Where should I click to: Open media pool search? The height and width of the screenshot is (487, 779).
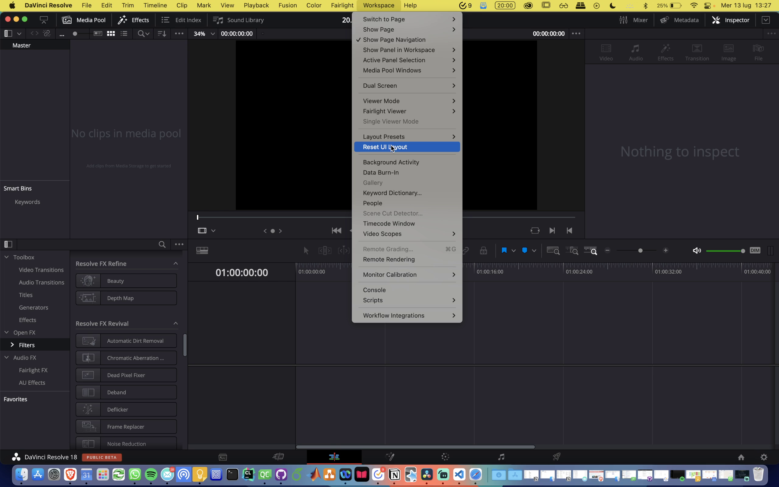143,33
